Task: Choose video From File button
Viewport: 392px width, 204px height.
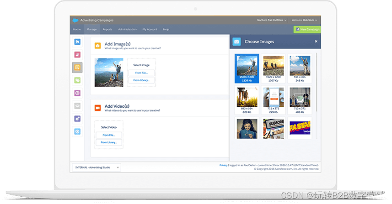Action: (x=109, y=135)
